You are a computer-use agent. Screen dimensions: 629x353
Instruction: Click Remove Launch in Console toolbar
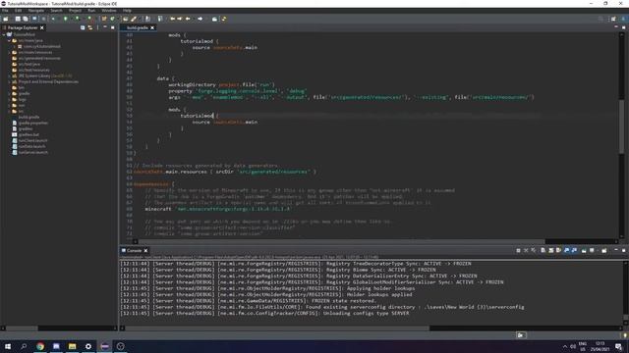click(526, 251)
